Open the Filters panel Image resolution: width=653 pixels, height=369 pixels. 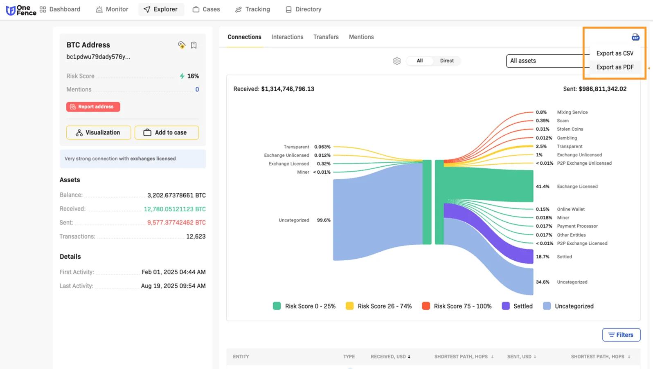(621, 335)
